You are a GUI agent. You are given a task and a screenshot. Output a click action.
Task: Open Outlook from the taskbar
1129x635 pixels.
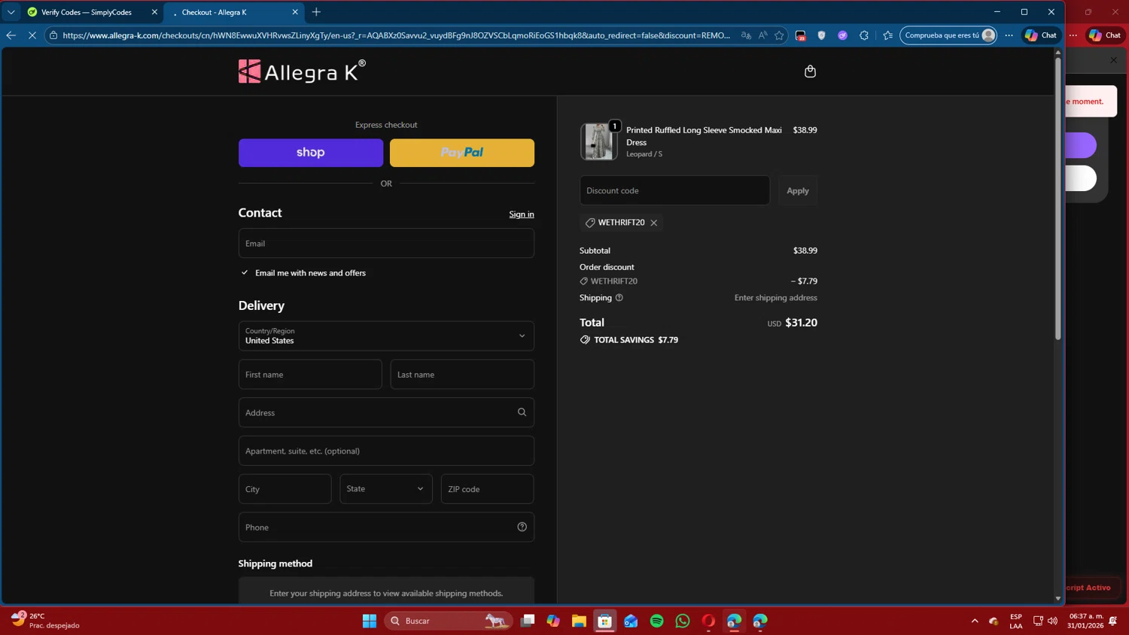click(631, 621)
